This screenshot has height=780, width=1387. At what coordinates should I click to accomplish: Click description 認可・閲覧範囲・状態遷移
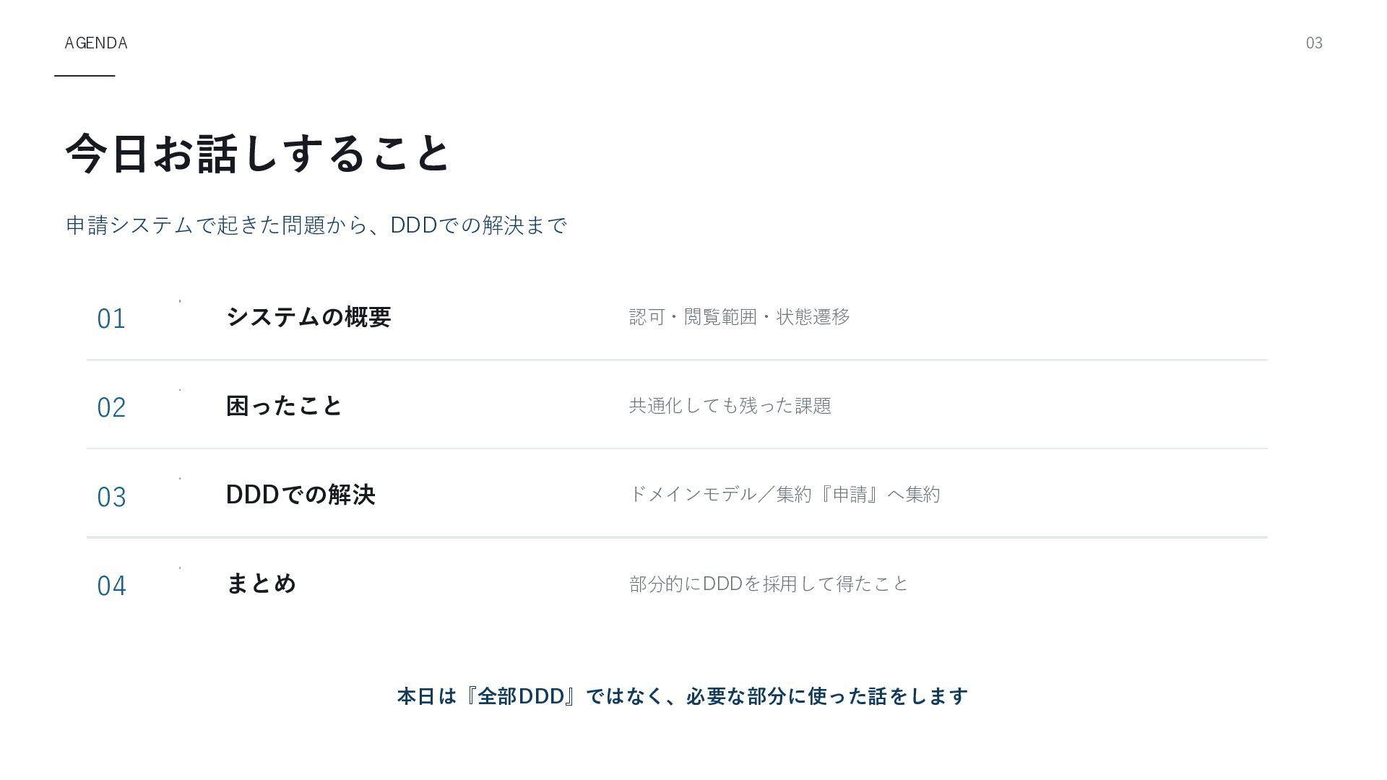740,316
